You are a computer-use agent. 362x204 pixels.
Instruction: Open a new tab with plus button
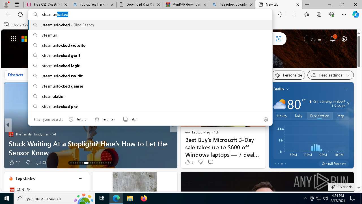[x=307, y=5]
